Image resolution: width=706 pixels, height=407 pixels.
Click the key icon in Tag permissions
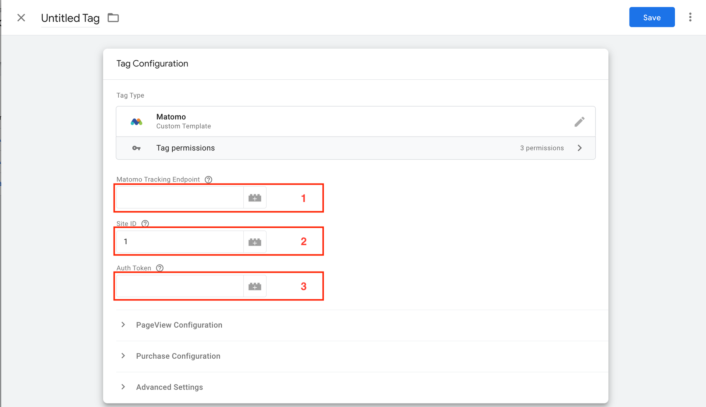(x=136, y=148)
